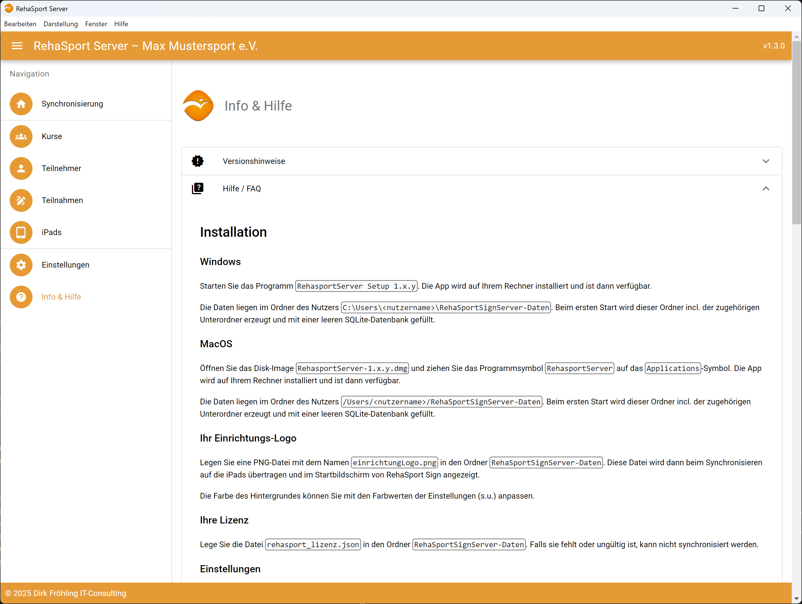Open the Fenster menu
This screenshot has height=604, width=802.
(x=96, y=24)
